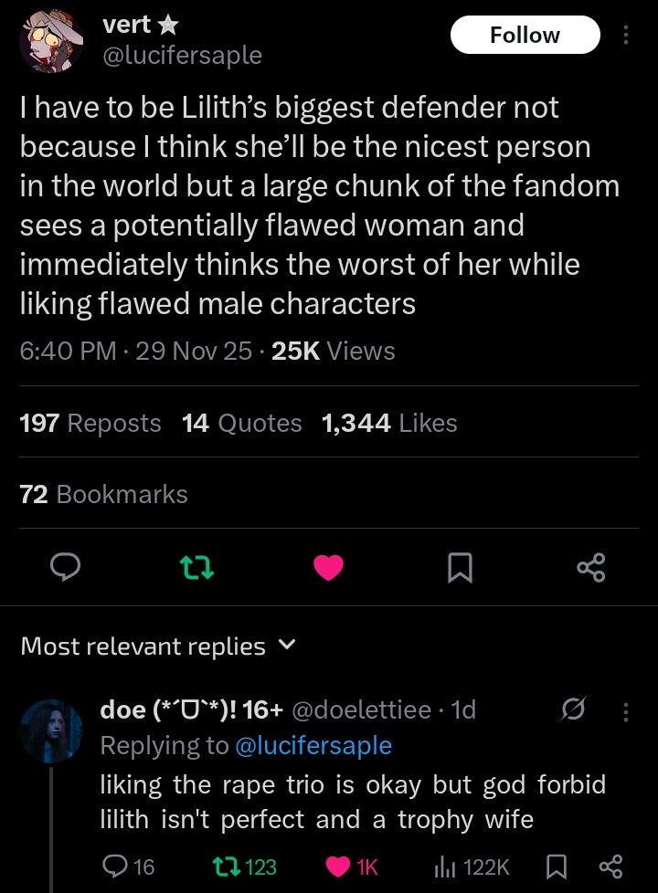Open the 14 Quotes list
The width and height of the screenshot is (658, 893).
tap(241, 423)
